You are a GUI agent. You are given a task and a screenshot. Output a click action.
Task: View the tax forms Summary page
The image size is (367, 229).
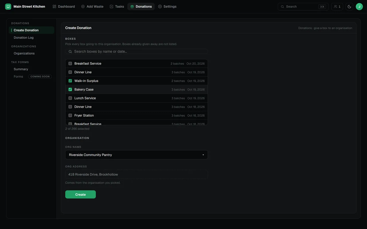tap(31, 69)
